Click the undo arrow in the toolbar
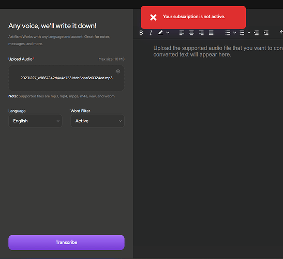The height and width of the screenshot is (259, 283). (x=281, y=32)
